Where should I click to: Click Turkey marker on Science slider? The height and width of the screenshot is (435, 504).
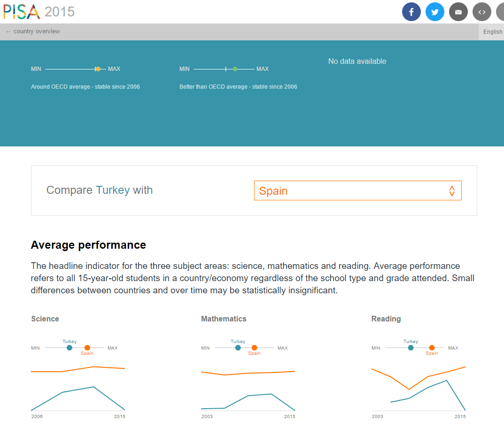70,348
